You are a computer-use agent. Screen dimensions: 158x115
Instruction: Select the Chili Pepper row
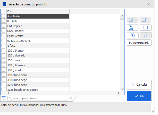tap(38, 26)
